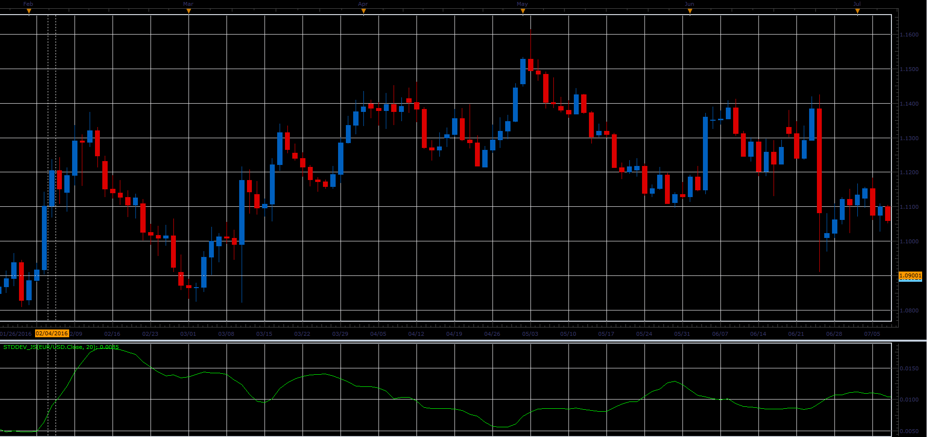Click the 03/08 date axis label
The image size is (927, 437).
[226, 334]
